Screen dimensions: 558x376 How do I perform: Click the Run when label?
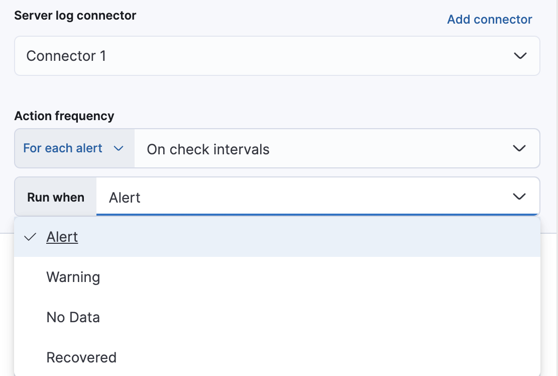click(55, 197)
